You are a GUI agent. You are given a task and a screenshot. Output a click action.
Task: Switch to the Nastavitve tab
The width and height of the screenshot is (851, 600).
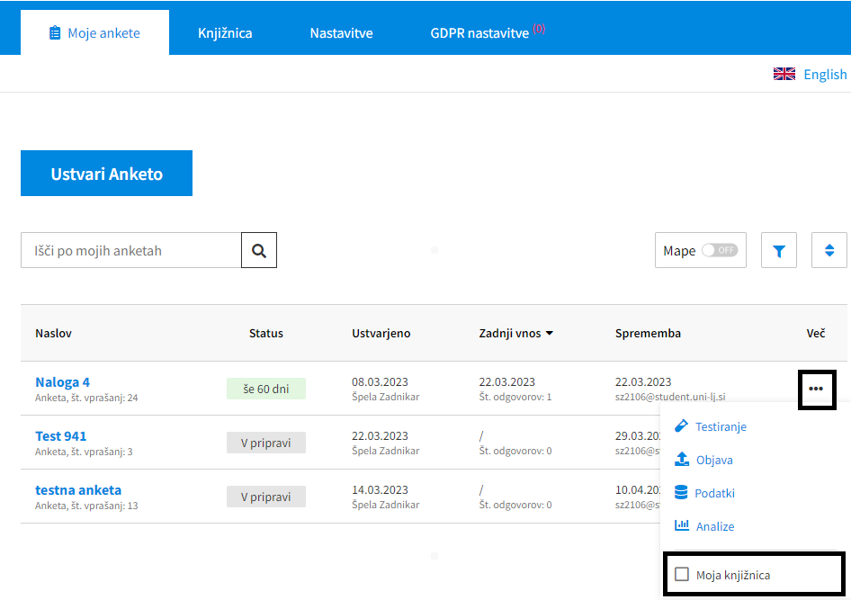pyautogui.click(x=341, y=33)
